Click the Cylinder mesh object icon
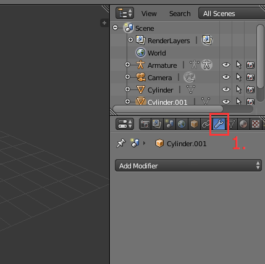This screenshot has width=265, height=264. 141,89
